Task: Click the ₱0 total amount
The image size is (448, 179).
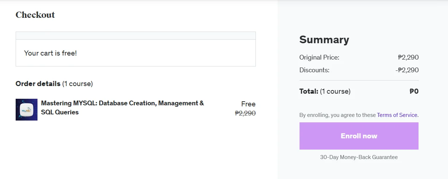Action: (414, 91)
